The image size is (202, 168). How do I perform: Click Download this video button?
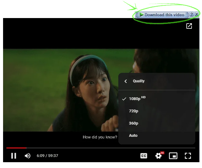pos(162,15)
